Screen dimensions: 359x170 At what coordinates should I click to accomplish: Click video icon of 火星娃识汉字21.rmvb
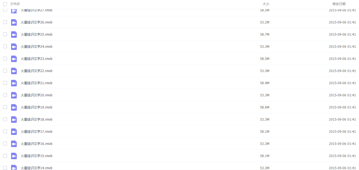click(14, 83)
